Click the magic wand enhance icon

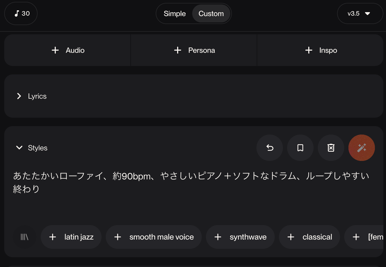(361, 148)
